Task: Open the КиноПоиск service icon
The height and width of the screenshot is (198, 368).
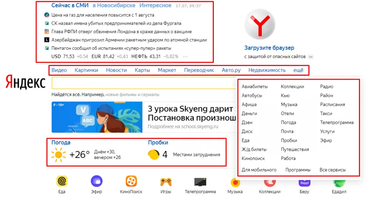Action: click(131, 181)
